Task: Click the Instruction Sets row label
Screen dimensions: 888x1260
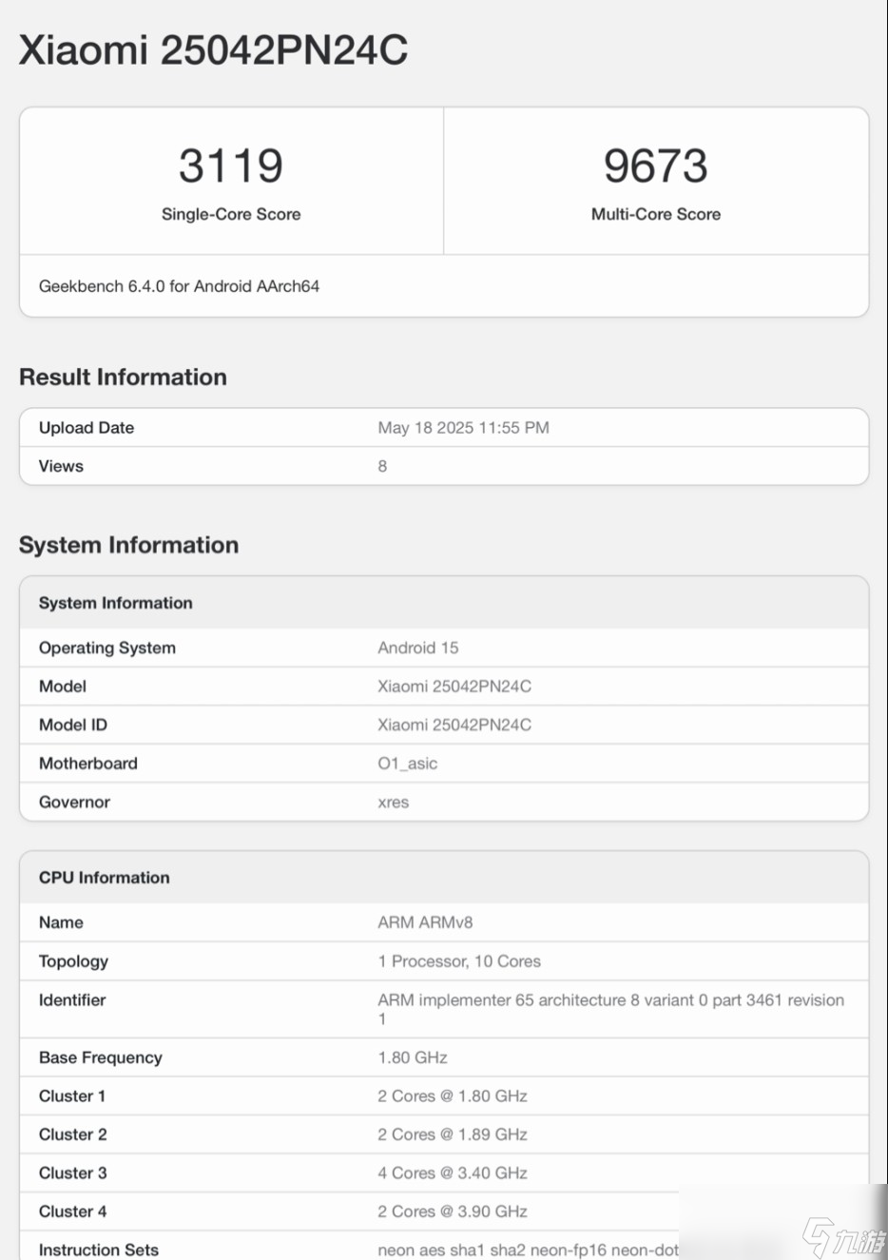Action: (98, 1250)
